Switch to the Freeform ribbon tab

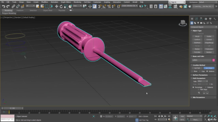(20, 11)
